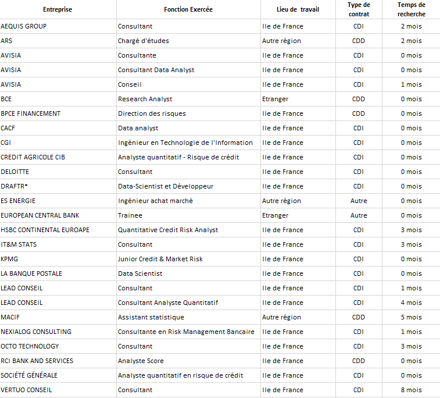This screenshot has width=440, height=398.
Task: Click the 'CREDIT AGRICOLE CIB' cell
Action: 58,157
